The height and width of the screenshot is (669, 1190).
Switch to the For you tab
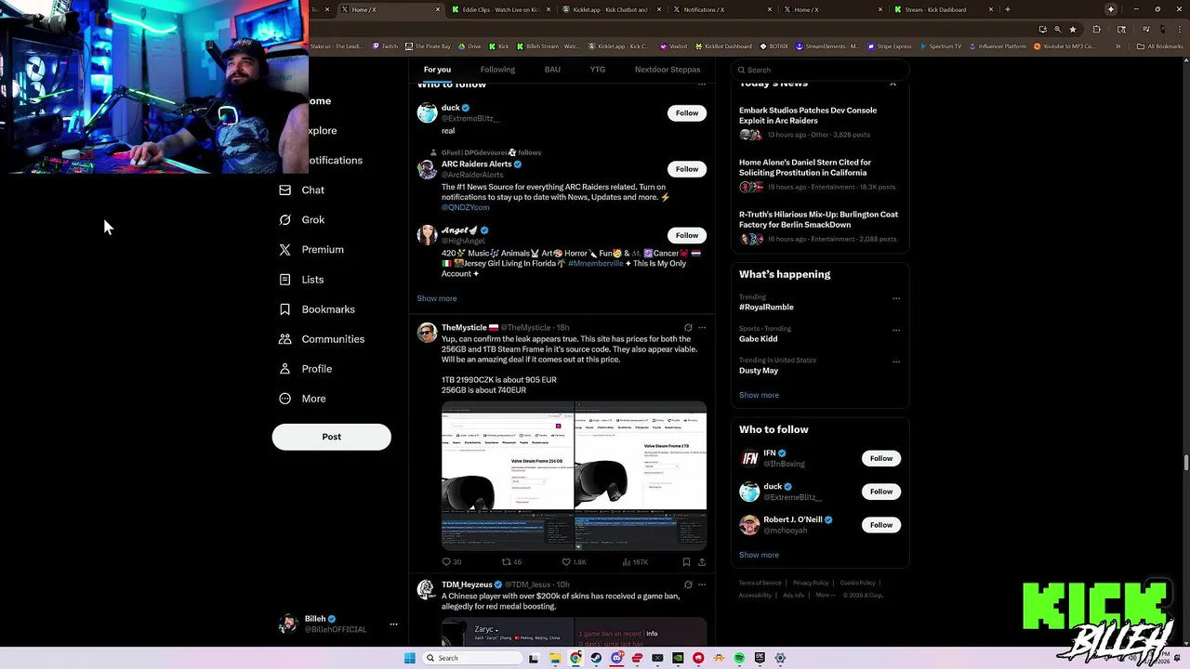click(x=437, y=70)
